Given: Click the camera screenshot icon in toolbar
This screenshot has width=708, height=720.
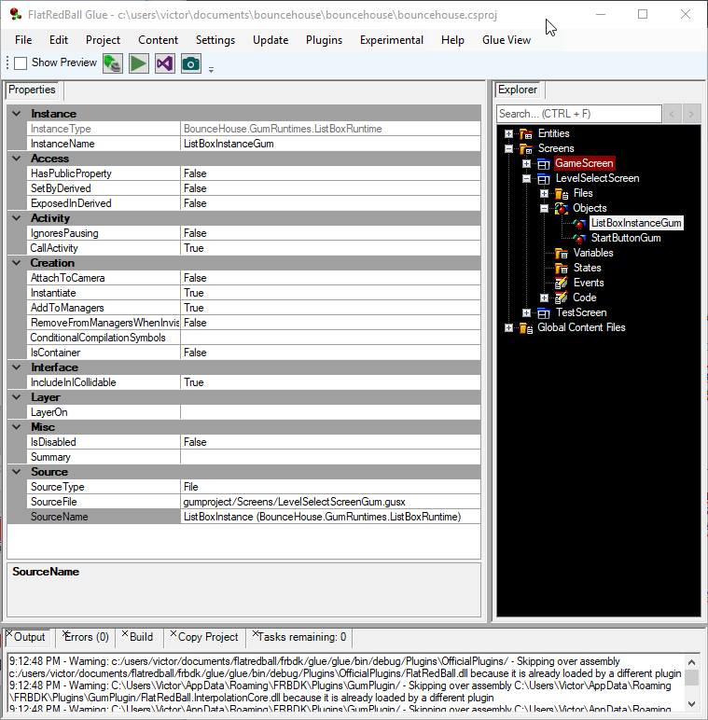Looking at the screenshot, I should click(190, 63).
